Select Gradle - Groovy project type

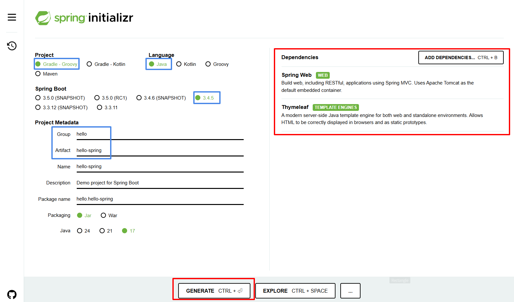point(57,64)
